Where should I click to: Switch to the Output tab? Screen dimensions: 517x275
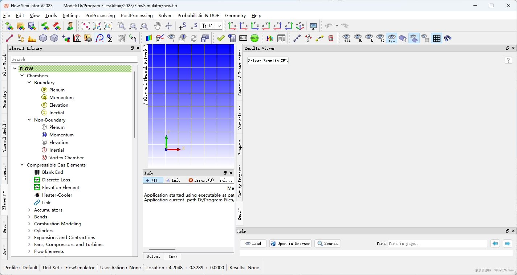(x=153, y=256)
